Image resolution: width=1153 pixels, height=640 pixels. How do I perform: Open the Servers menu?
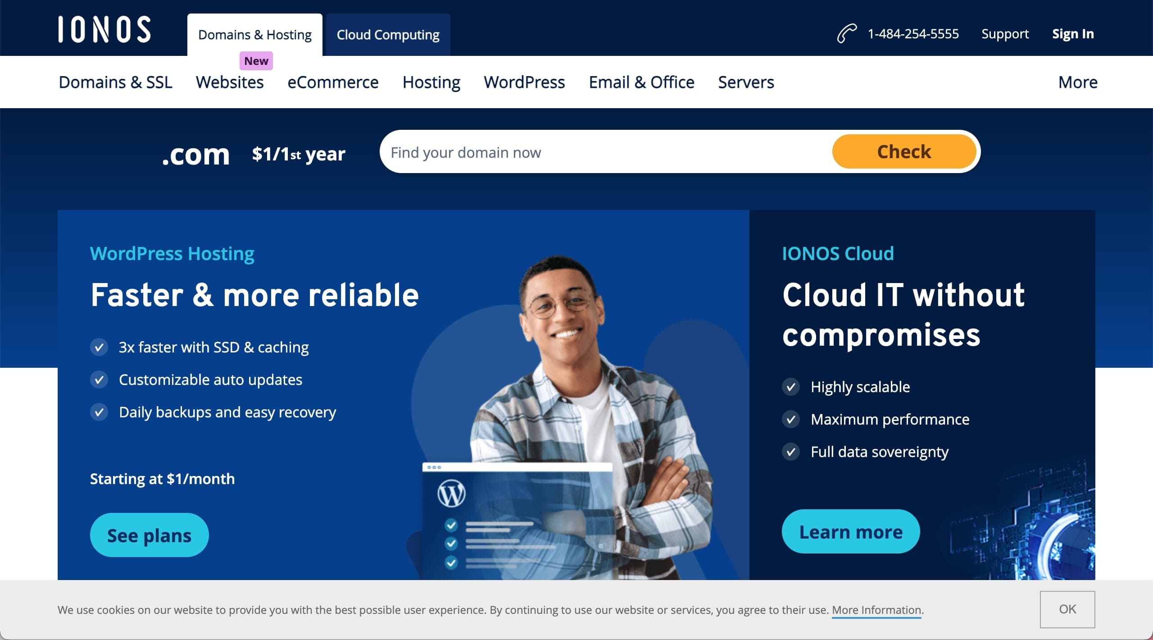(746, 82)
